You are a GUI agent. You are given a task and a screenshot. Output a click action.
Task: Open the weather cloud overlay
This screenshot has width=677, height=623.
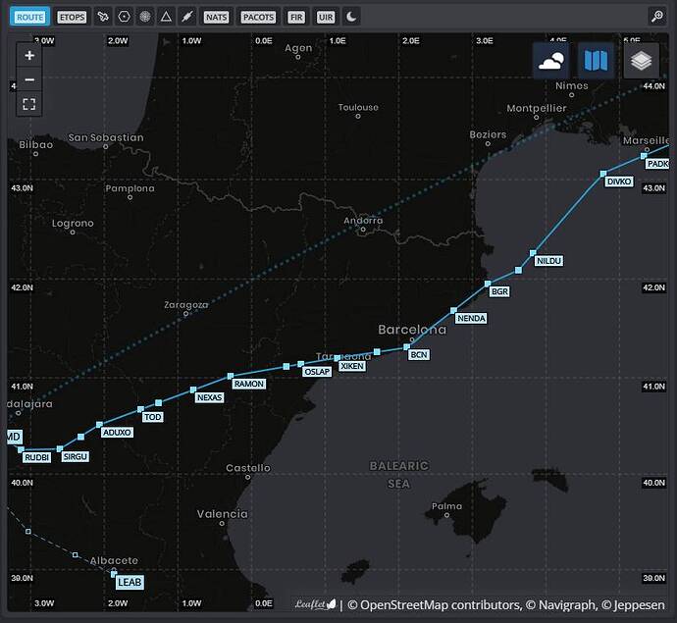coord(551,61)
